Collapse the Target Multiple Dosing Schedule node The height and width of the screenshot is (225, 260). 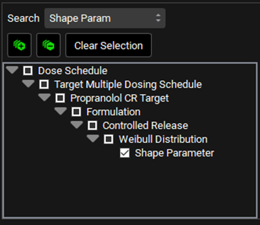pyautogui.click(x=28, y=84)
